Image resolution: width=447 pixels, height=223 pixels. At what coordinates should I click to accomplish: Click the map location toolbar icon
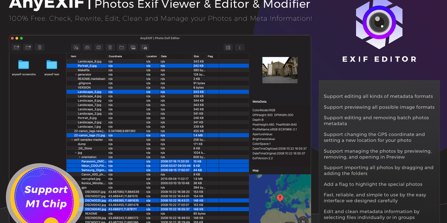[x=99, y=47]
